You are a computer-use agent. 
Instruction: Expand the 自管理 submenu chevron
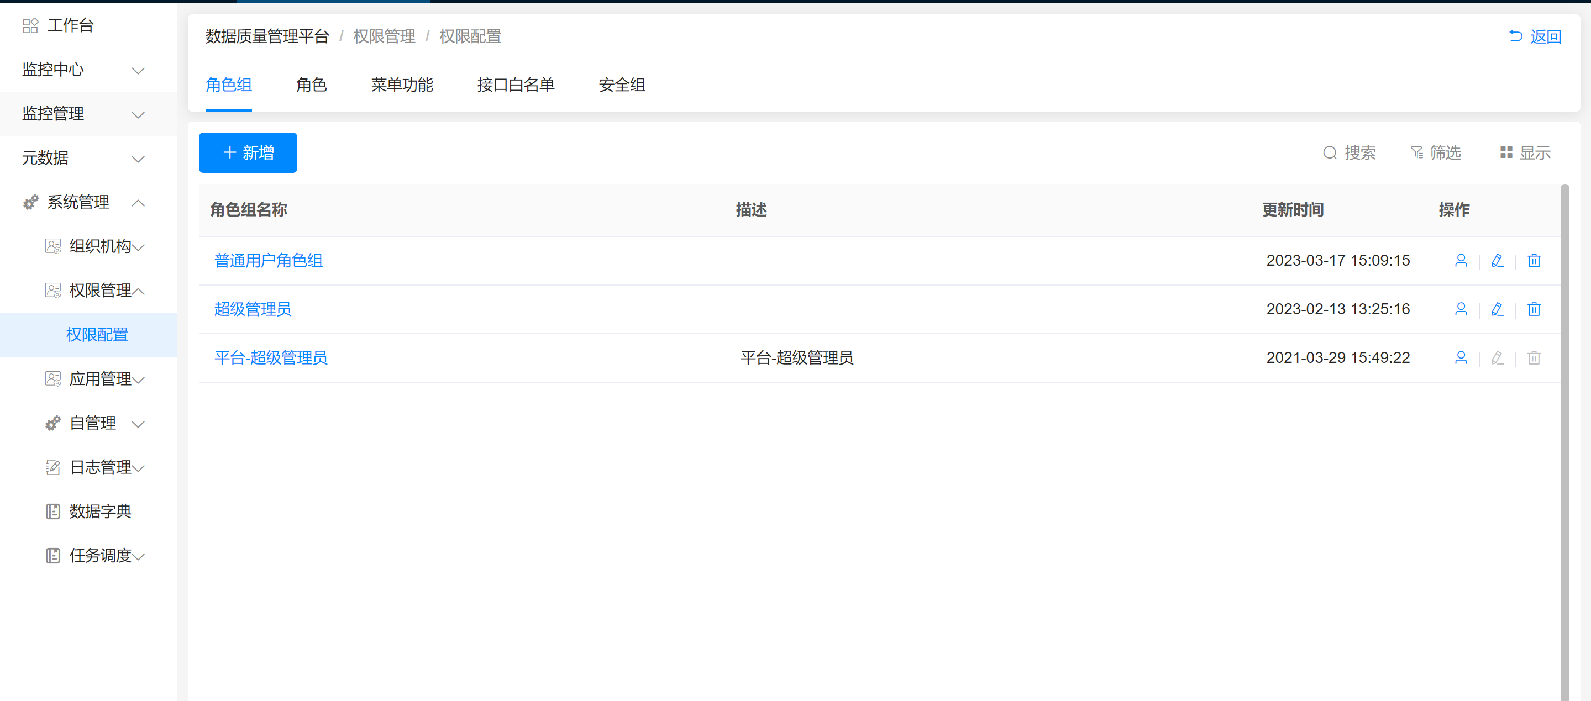(138, 424)
